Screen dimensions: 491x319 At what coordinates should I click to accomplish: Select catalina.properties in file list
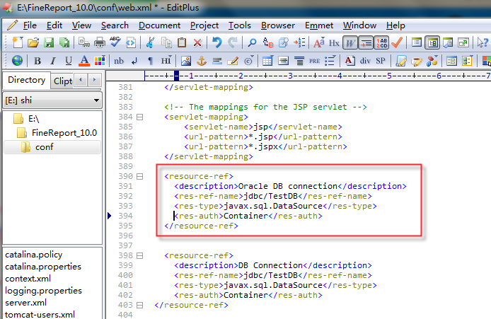(x=43, y=267)
